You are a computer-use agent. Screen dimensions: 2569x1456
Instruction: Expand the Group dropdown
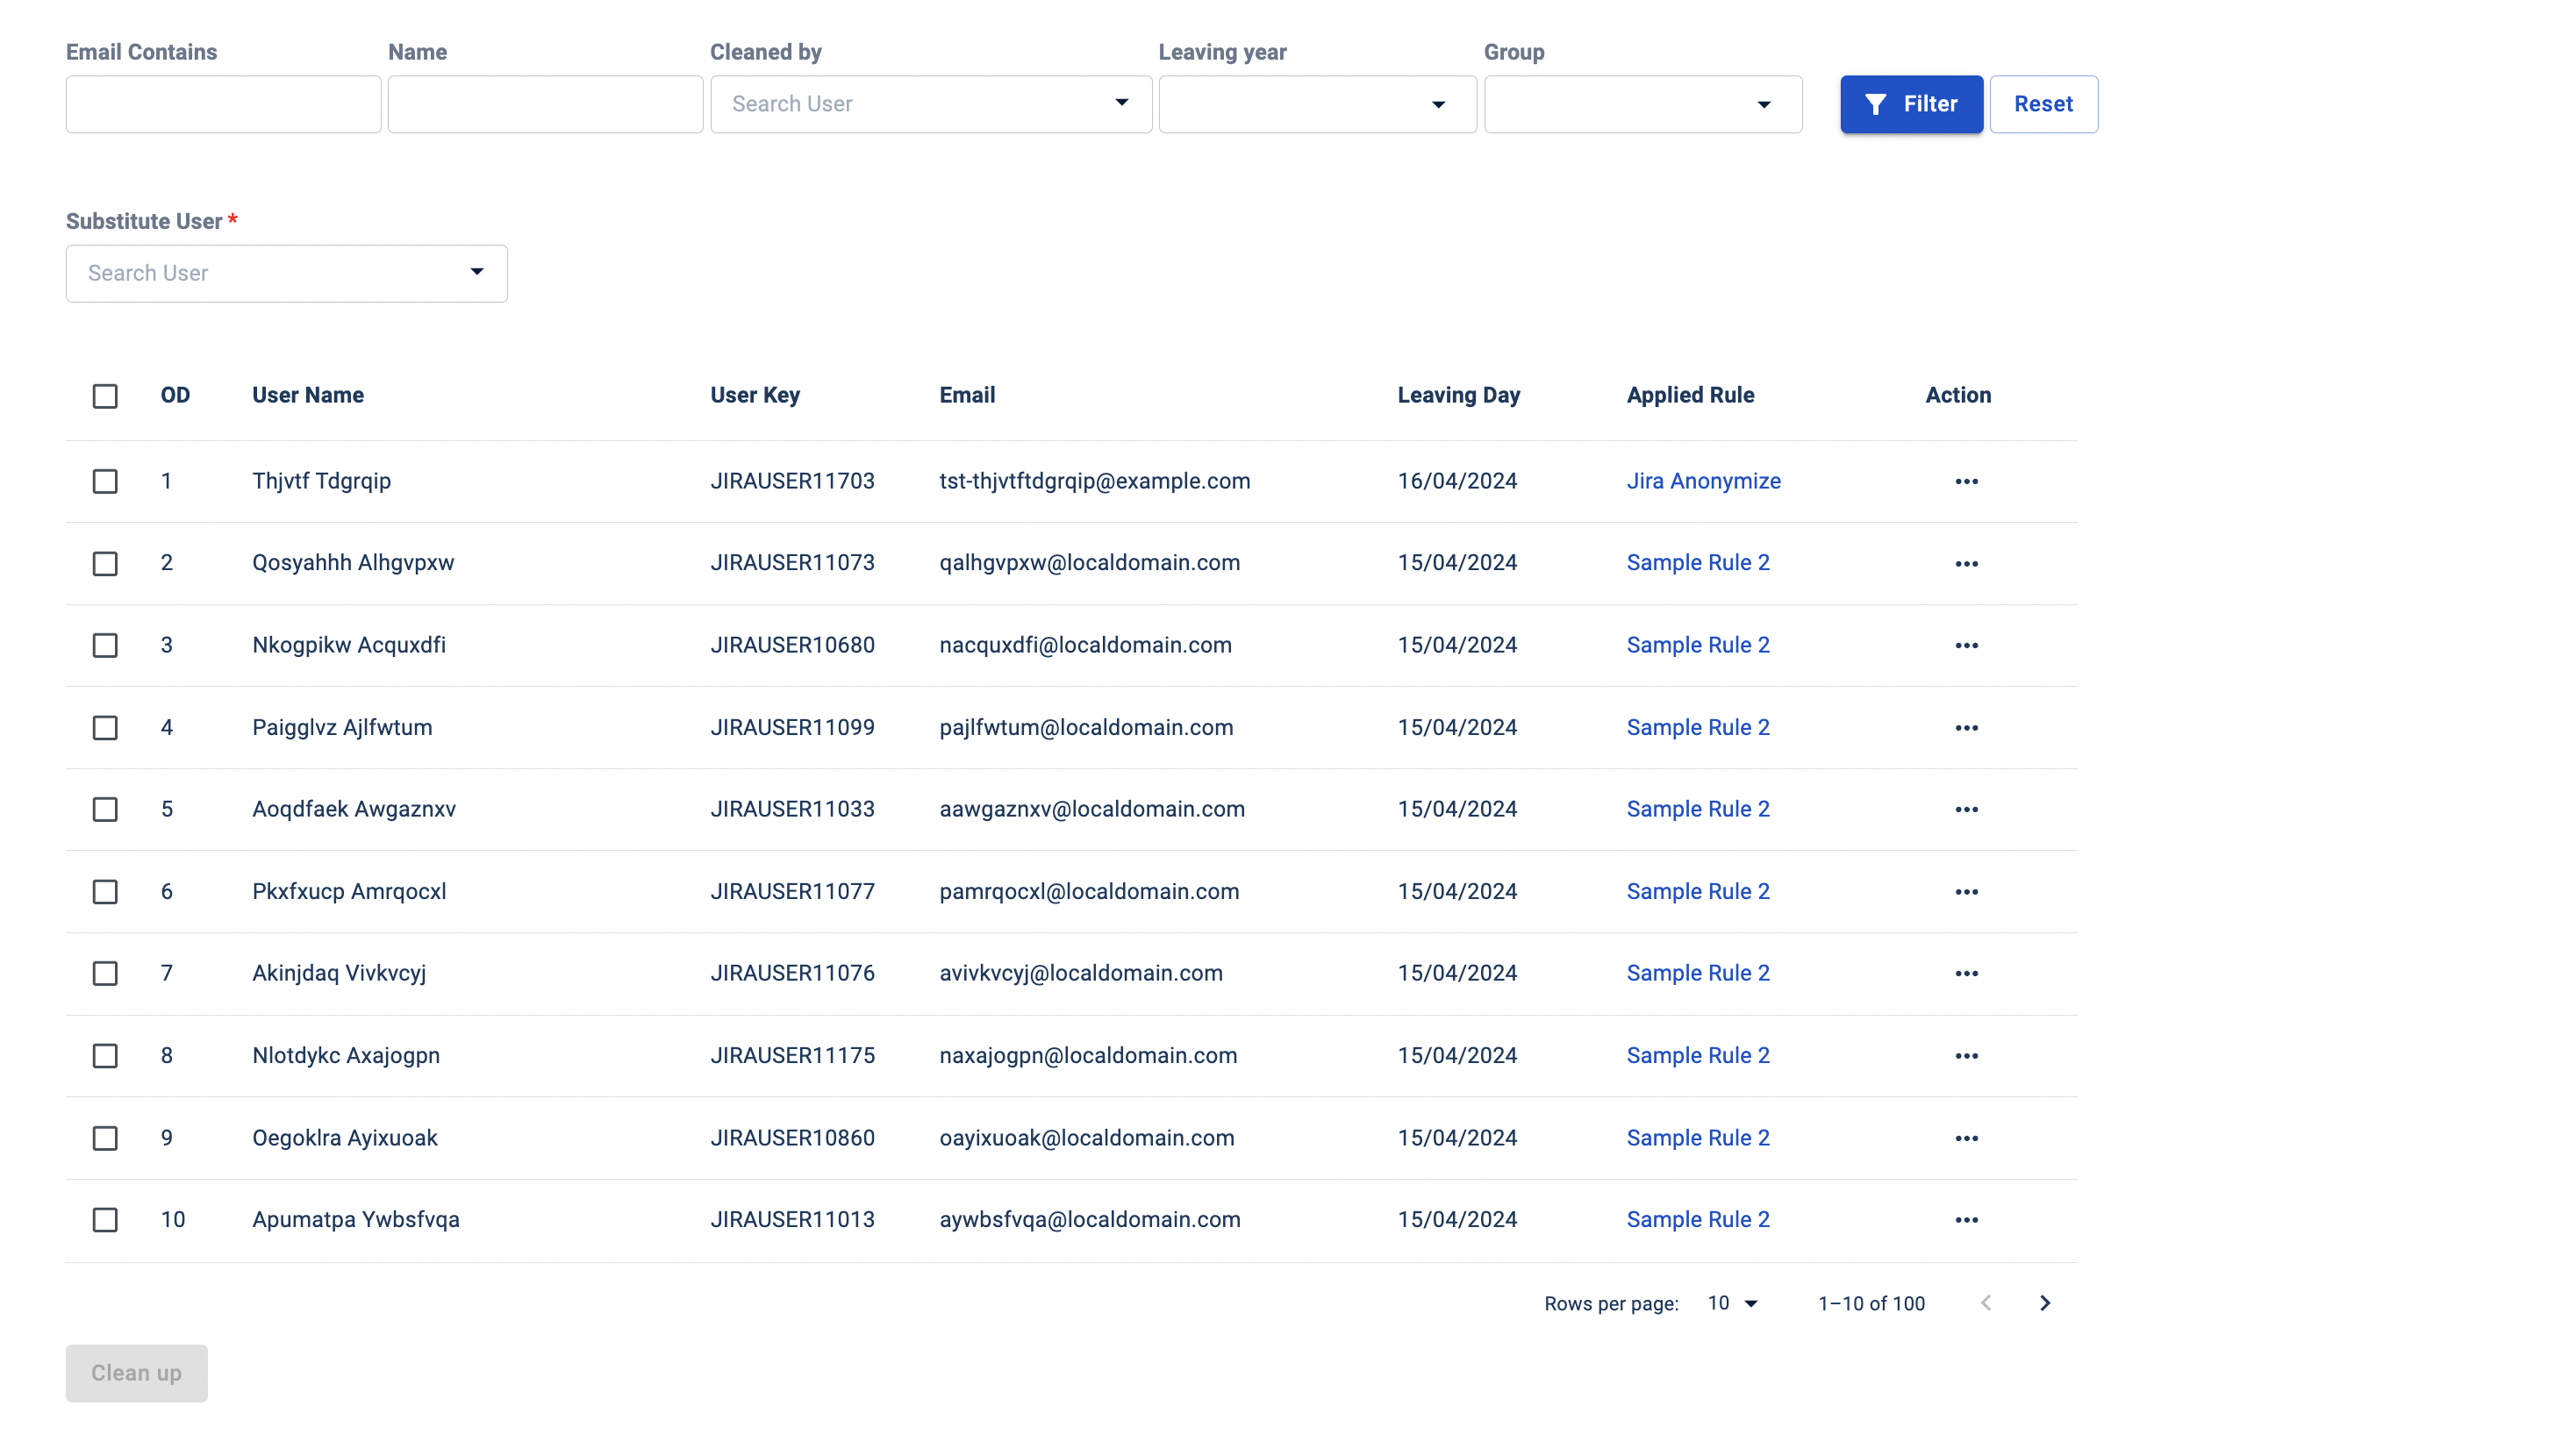(x=1642, y=104)
